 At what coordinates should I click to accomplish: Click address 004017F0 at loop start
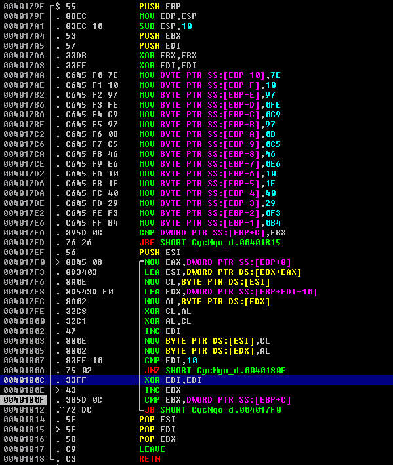pos(24,262)
